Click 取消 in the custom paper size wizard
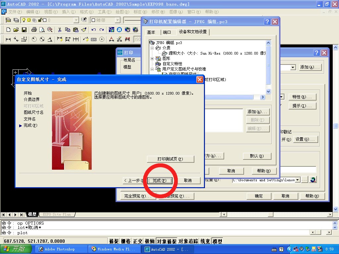Viewport: 339px width, 254px height. 187,181
